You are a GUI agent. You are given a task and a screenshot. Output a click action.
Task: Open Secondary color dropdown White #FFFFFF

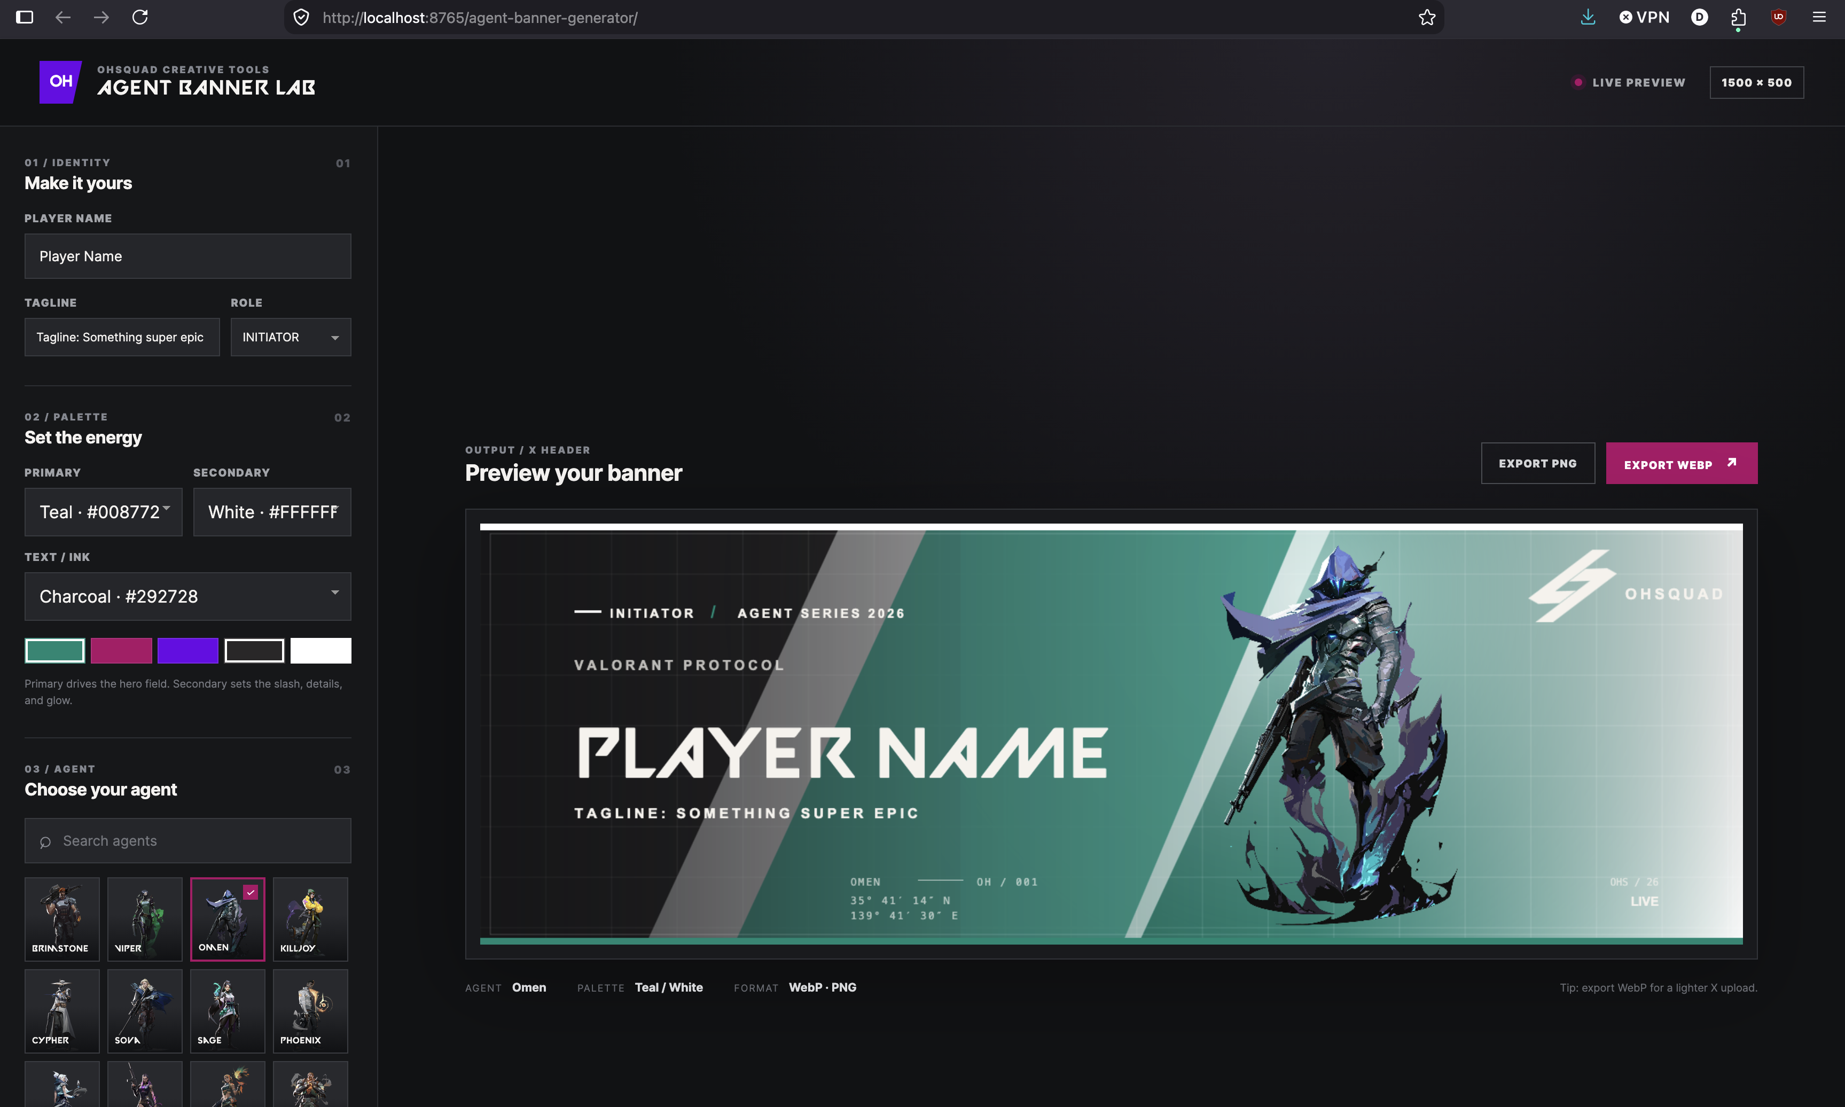[272, 512]
